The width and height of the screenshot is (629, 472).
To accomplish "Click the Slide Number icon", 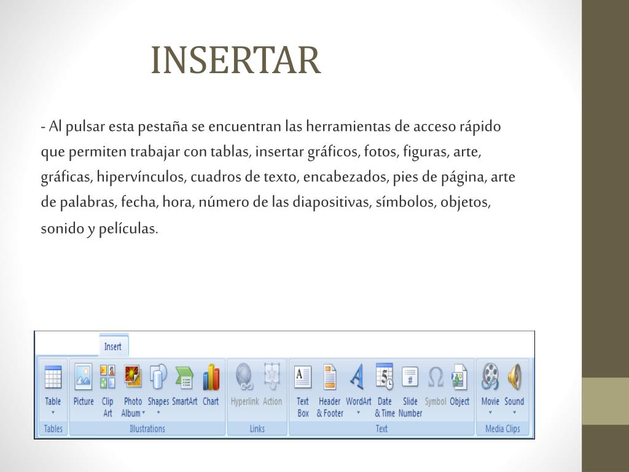I will coord(410,377).
